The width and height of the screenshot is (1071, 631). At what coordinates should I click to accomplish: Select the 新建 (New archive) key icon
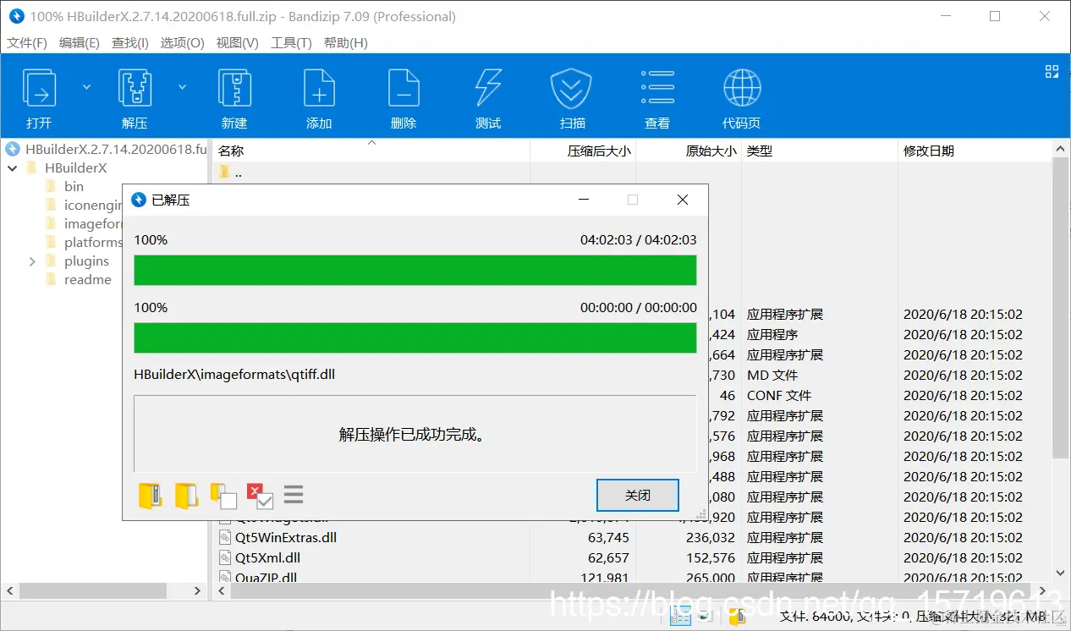(234, 96)
